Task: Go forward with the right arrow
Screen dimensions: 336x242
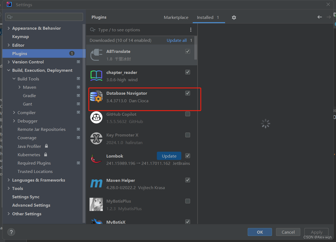Action: pos(329,17)
